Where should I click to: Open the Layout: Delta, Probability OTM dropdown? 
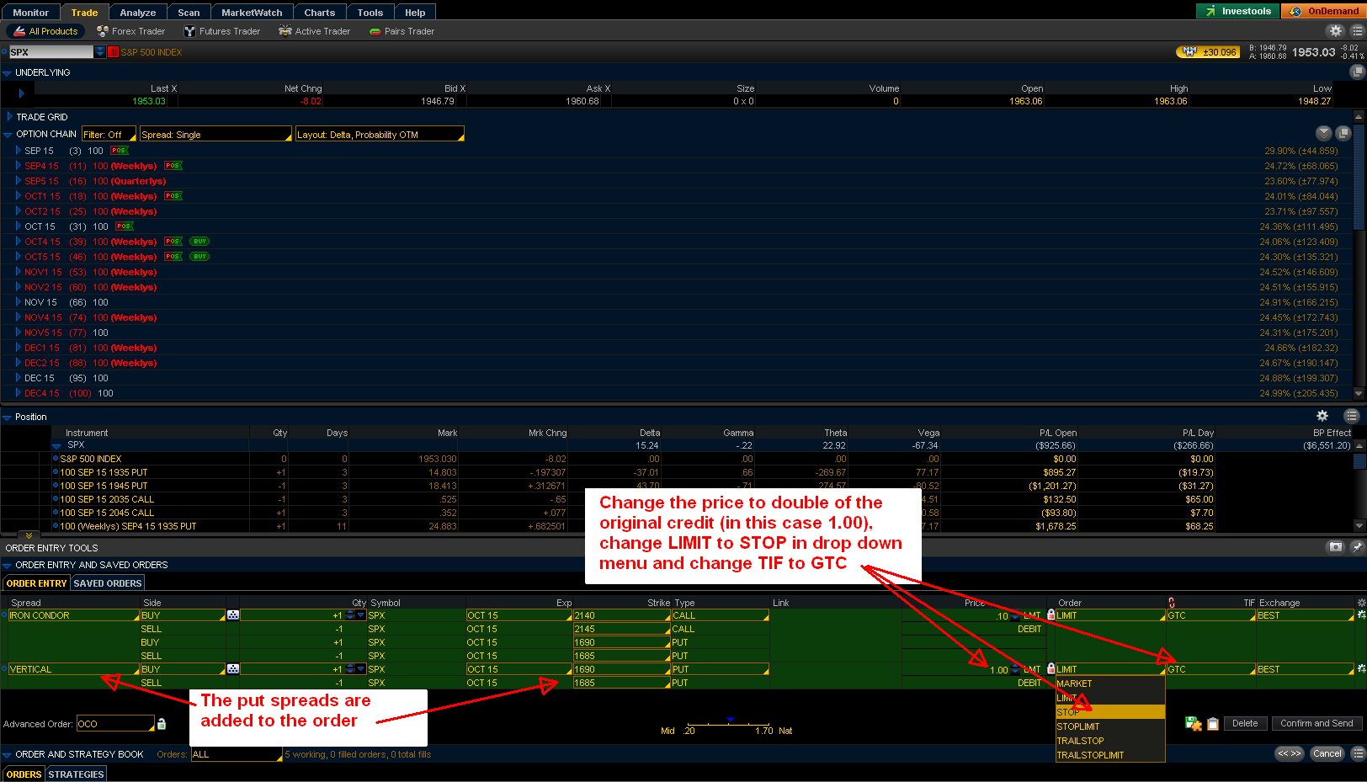[x=380, y=135]
